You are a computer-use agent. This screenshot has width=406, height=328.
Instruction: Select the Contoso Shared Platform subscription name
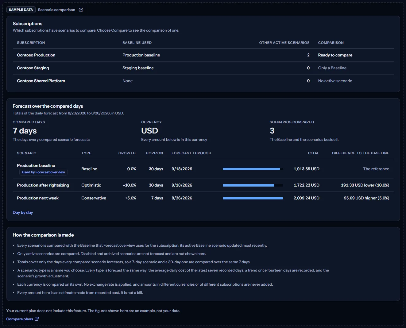(x=41, y=81)
